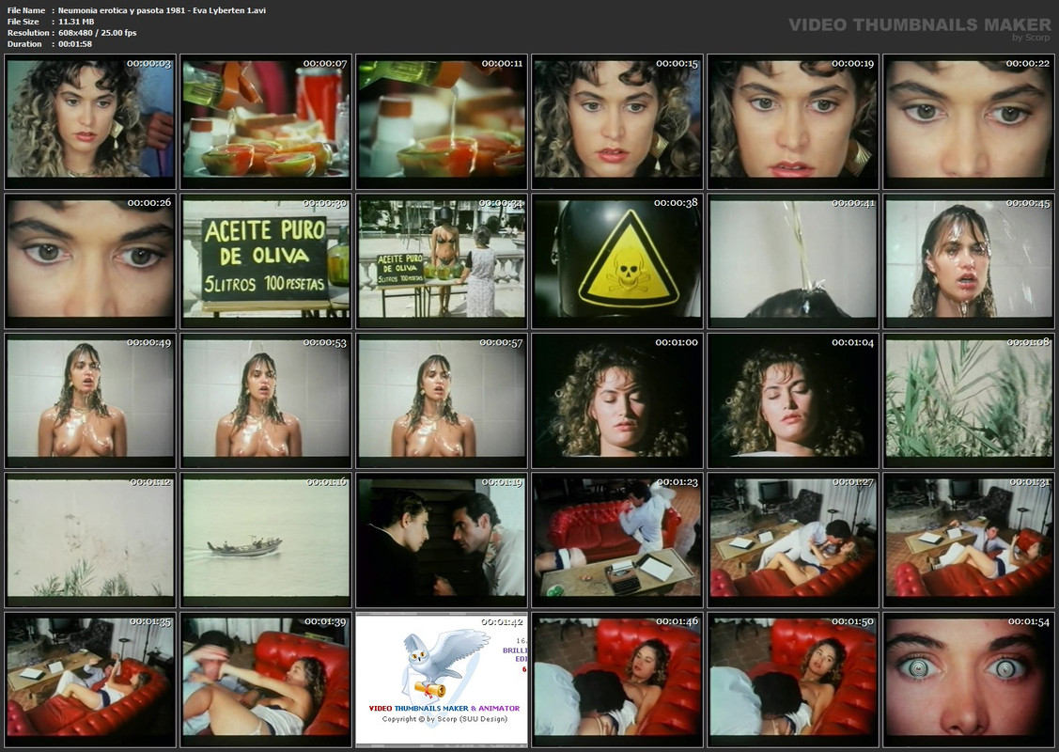Select the thumbnail stamped 00:00:57

click(441, 400)
